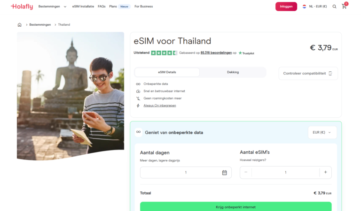This screenshot has height=211, width=361.
Task: Click the Inloggen button
Action: (x=286, y=7)
